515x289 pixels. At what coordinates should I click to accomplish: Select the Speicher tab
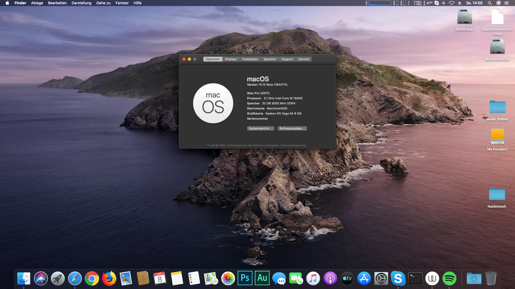pyautogui.click(x=270, y=59)
